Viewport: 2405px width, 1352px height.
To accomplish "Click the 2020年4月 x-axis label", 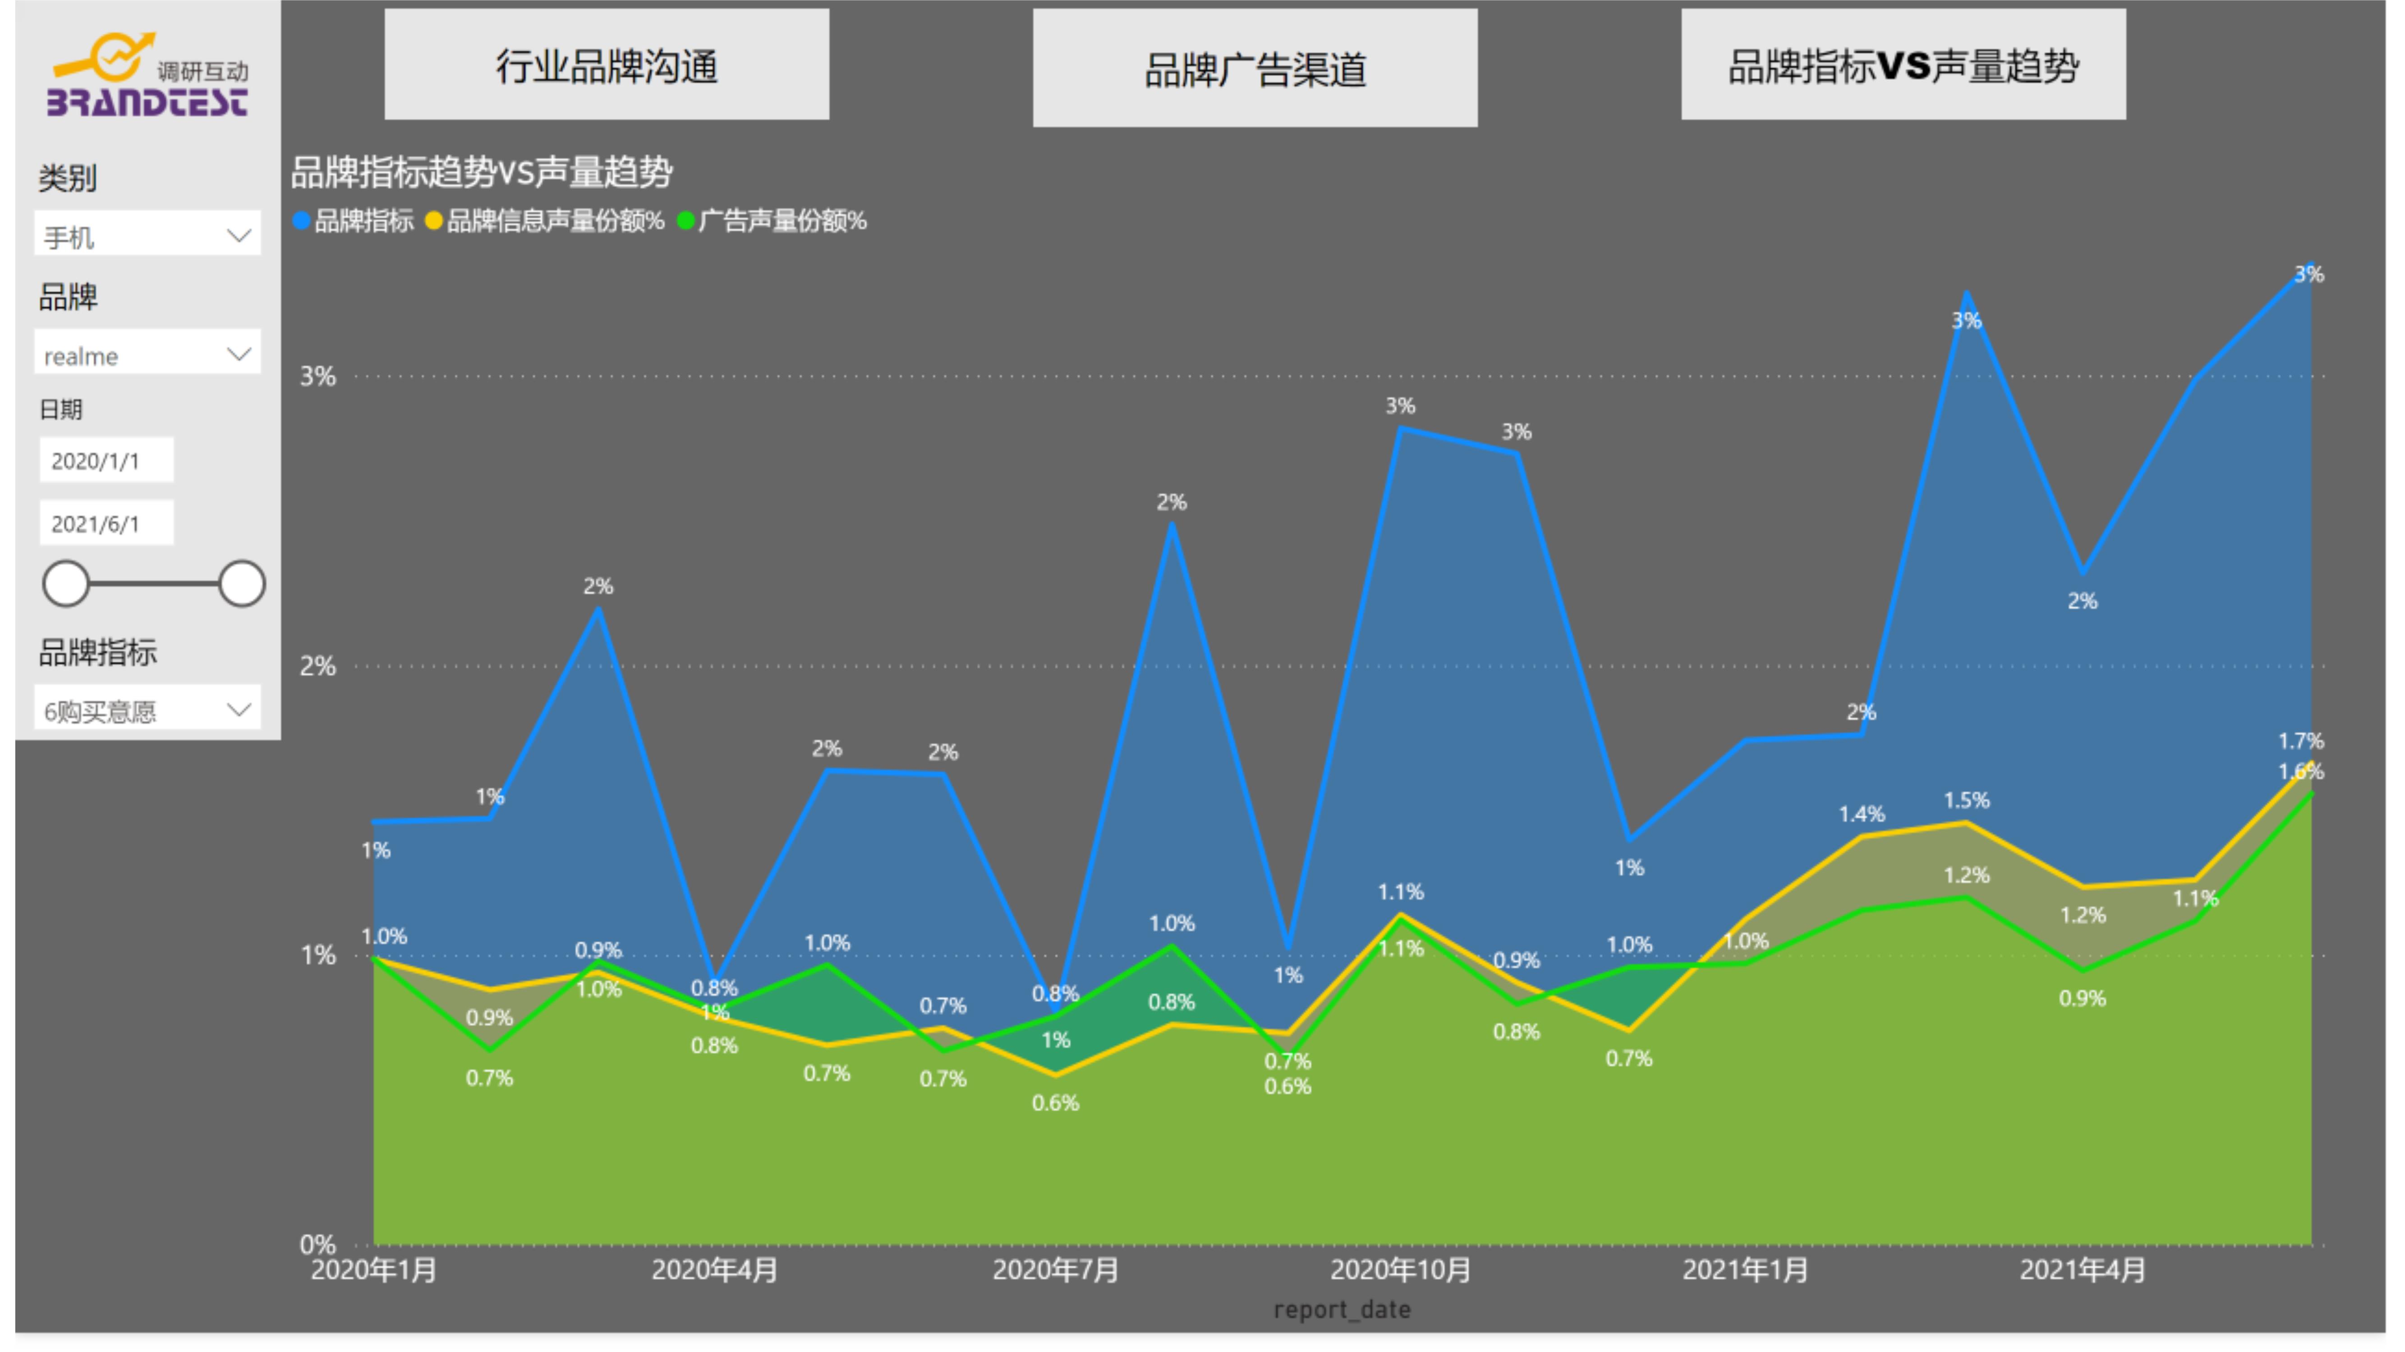I will tap(714, 1269).
